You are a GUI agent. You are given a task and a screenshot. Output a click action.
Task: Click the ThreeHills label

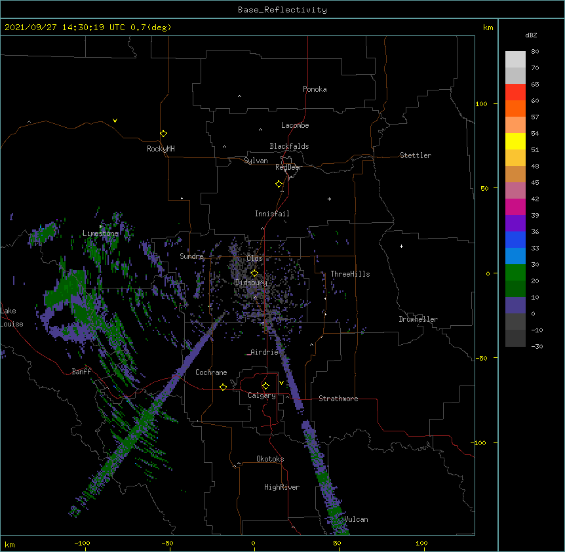(x=350, y=274)
